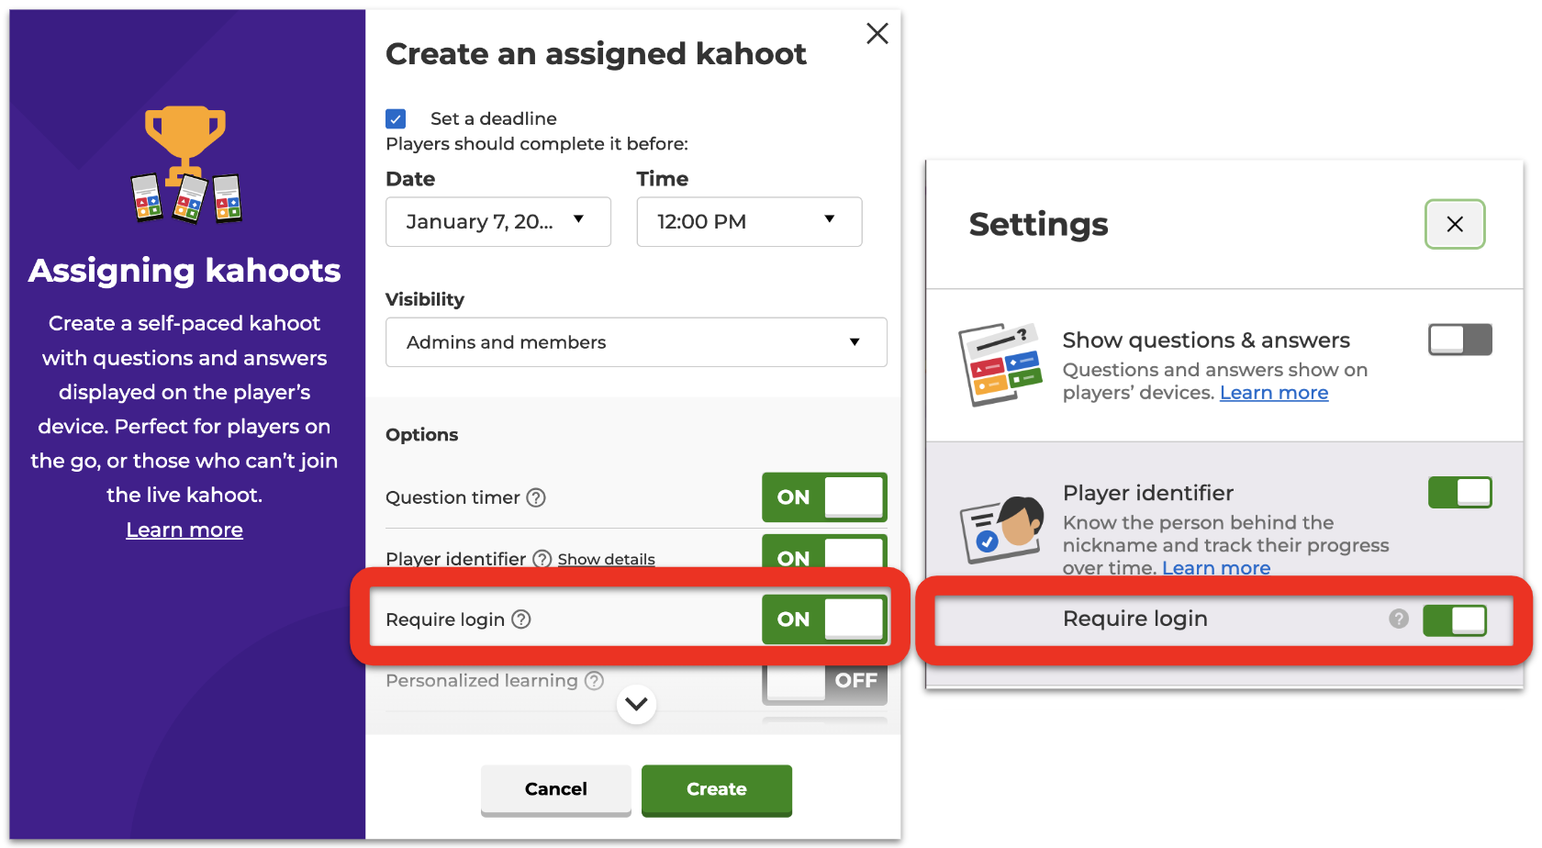
Task: Click the Personalized learning help icon
Action: [595, 681]
